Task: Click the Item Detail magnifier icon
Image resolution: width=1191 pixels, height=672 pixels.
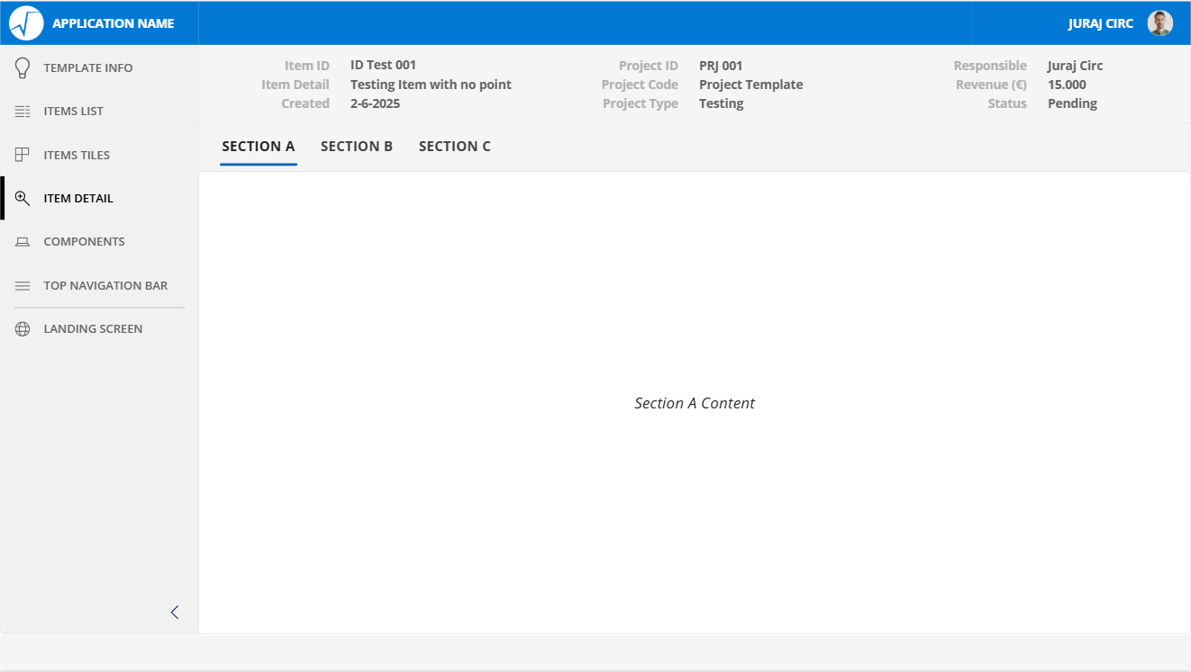Action: tap(23, 199)
